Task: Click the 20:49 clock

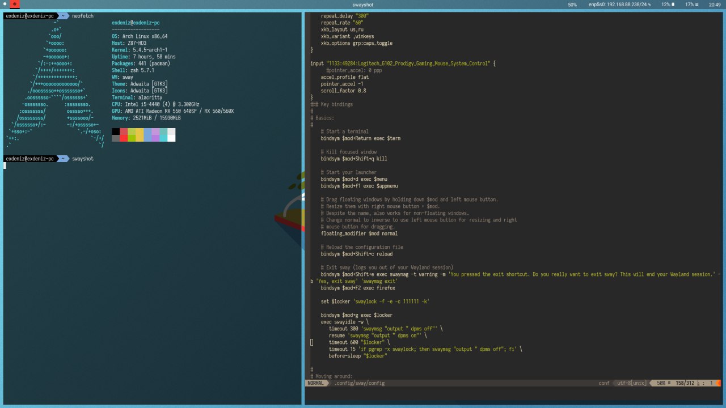Action: point(715,5)
